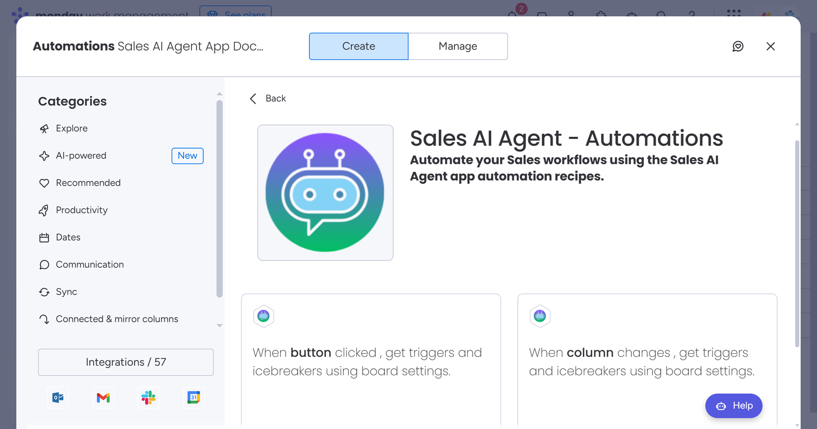Click the categories list scroll up arrow
The width and height of the screenshot is (817, 429).
[x=220, y=94]
